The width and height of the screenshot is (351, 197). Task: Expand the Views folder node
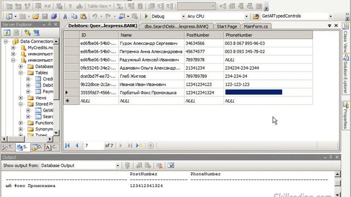pos(21,98)
